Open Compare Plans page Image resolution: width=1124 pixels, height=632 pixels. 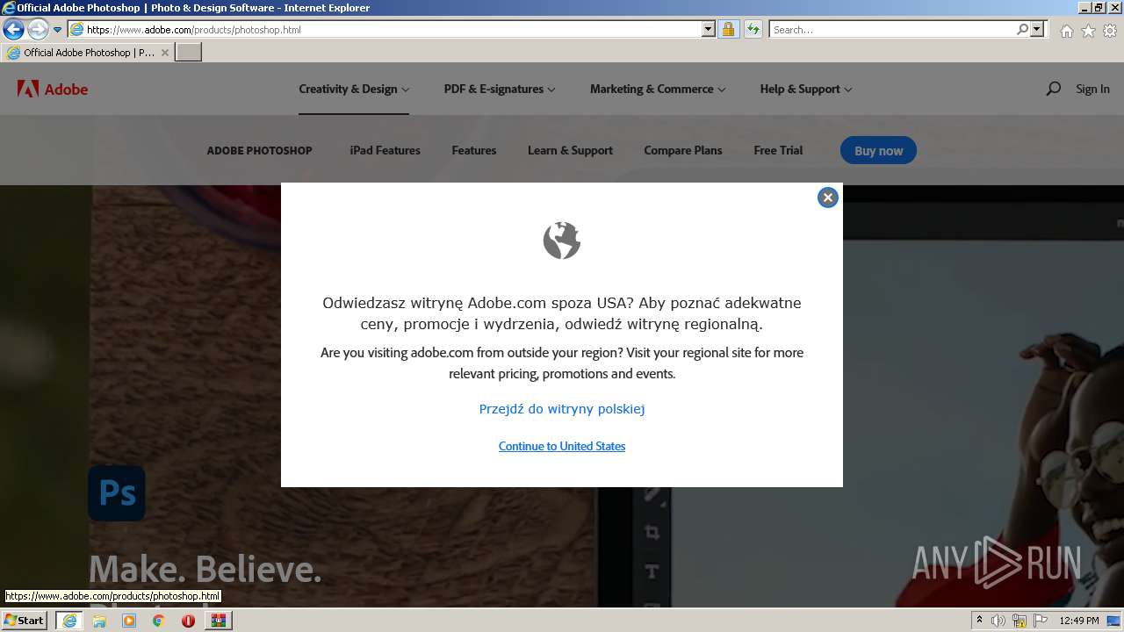point(683,150)
